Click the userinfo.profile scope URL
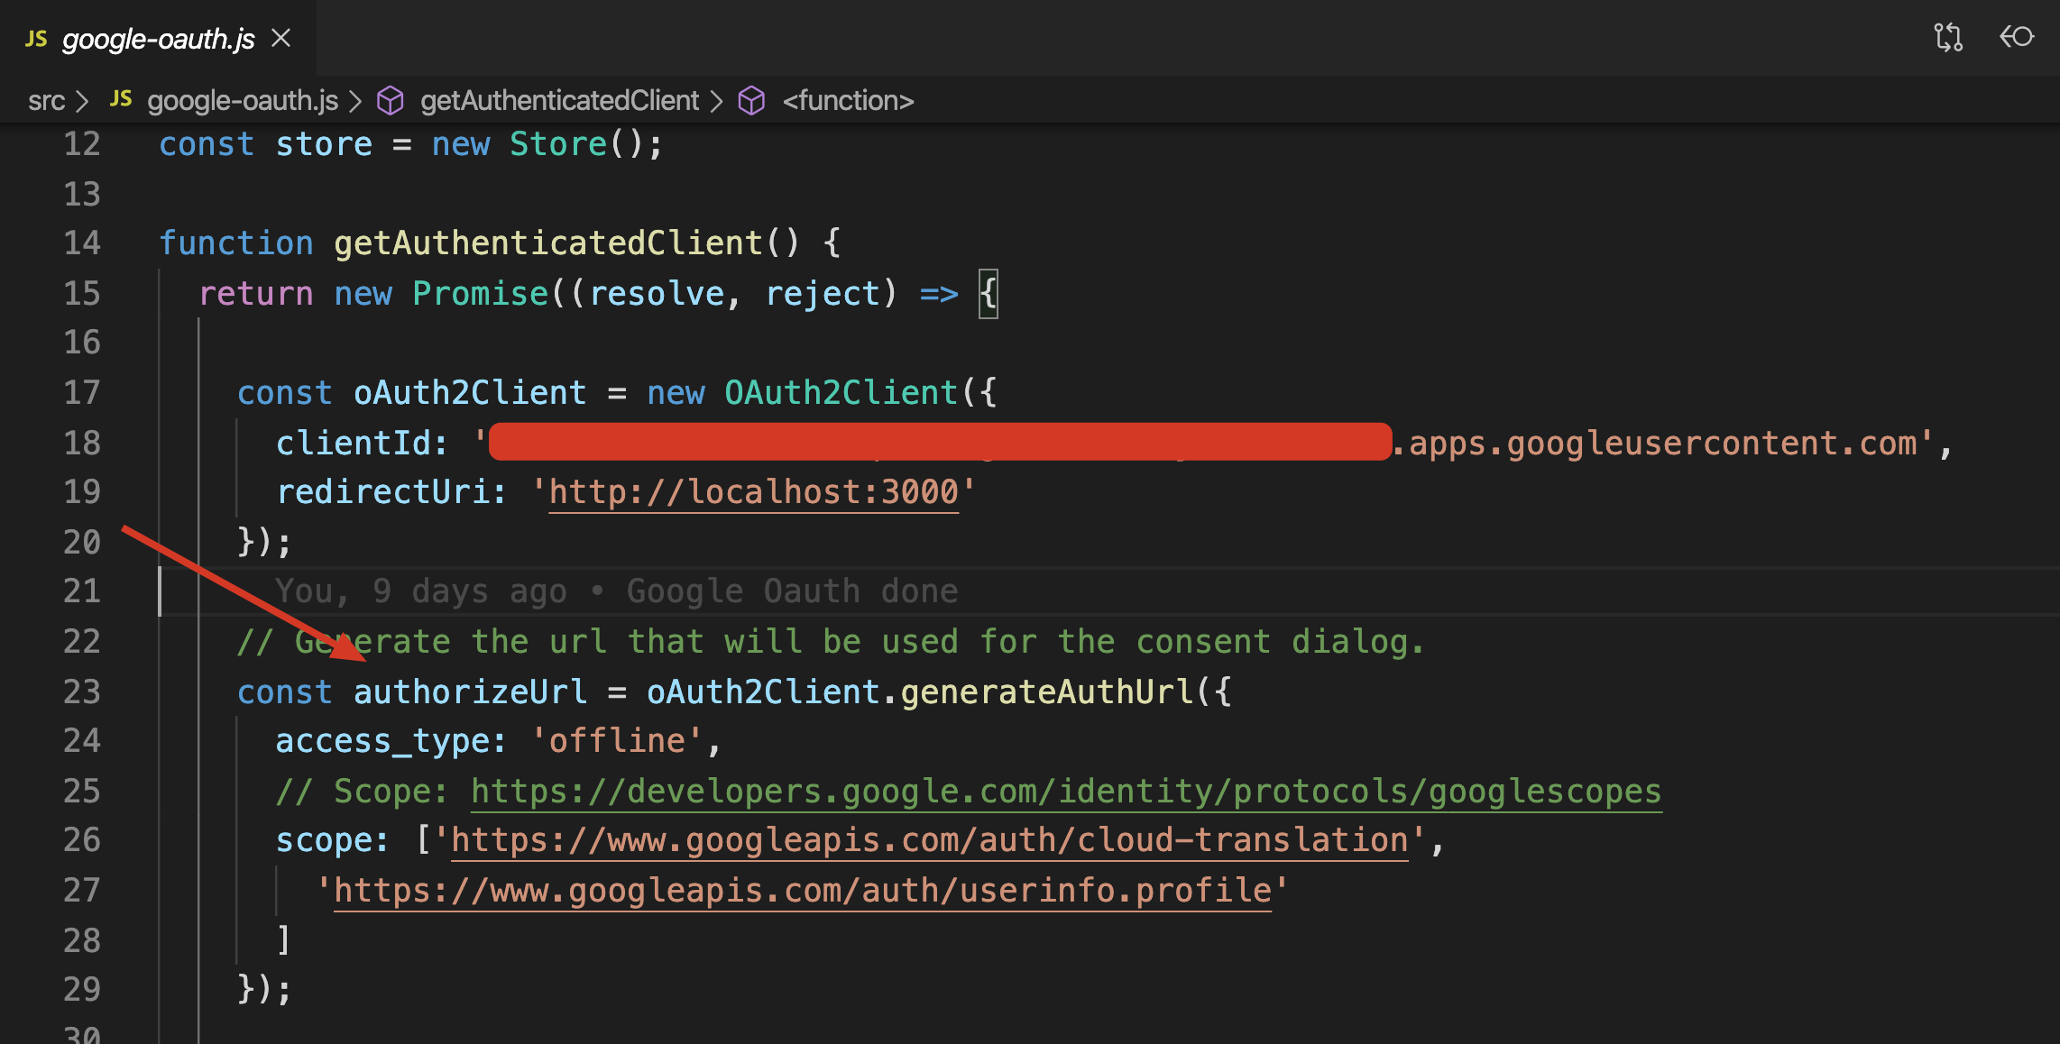The height and width of the screenshot is (1044, 2060). coord(803,891)
